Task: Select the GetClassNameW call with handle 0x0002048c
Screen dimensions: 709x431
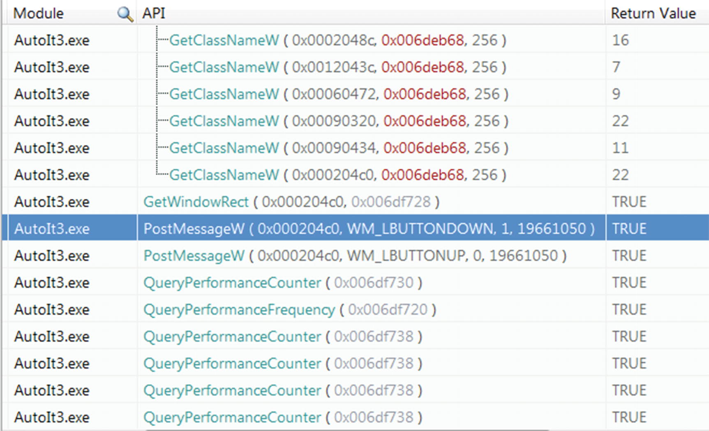Action: [x=337, y=40]
